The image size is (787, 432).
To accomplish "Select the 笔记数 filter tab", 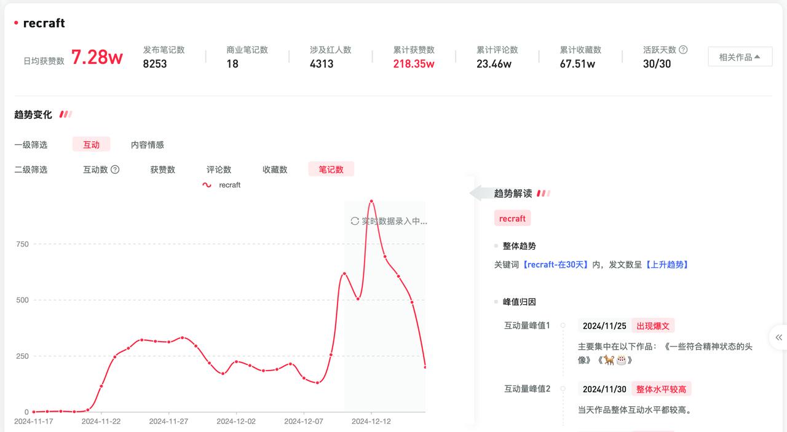I will [331, 169].
